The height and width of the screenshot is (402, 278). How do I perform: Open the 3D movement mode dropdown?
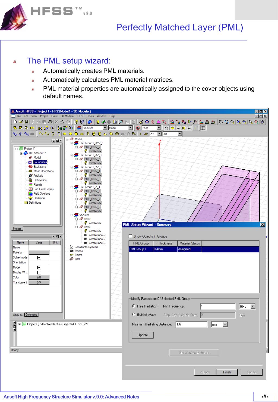(x=180, y=134)
